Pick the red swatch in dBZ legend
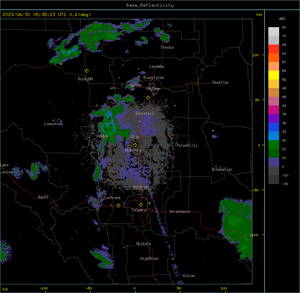Viewport: 300px width, 293px height. (274, 49)
